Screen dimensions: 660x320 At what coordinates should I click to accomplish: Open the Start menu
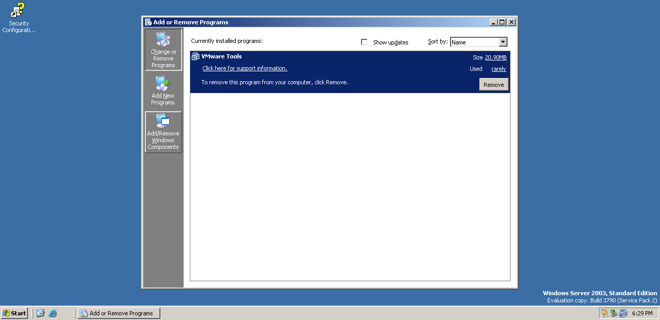(x=14, y=313)
